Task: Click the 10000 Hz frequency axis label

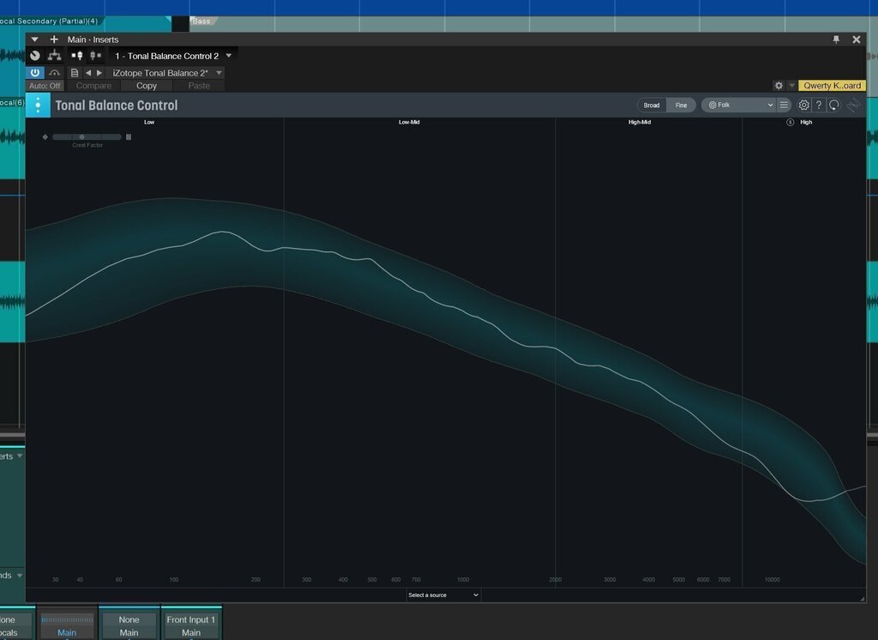Action: [x=773, y=579]
